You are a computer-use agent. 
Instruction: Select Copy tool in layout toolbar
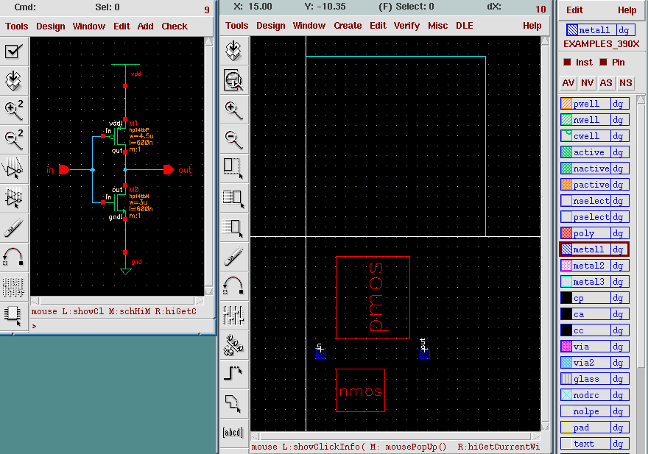234,198
